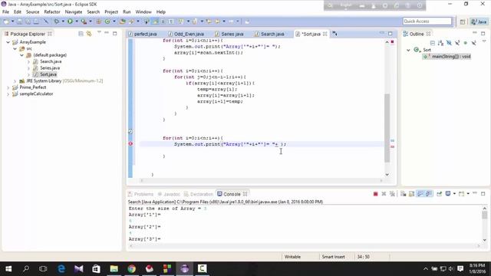Screen dimensions: 491x276
Task: Click the Debug bug icon in toolbar
Action: [57, 21]
